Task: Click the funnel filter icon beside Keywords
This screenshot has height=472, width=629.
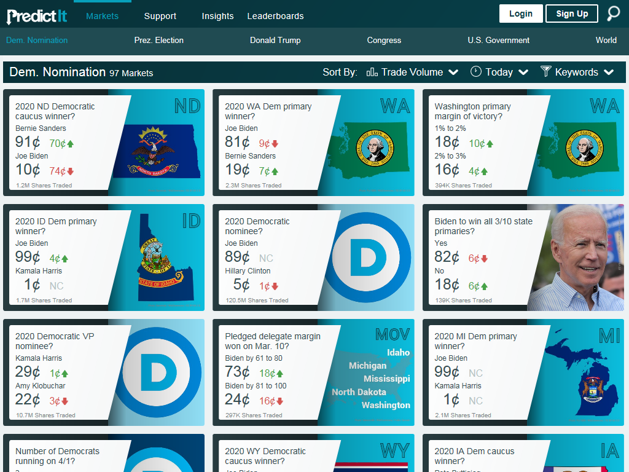Action: [x=545, y=71]
